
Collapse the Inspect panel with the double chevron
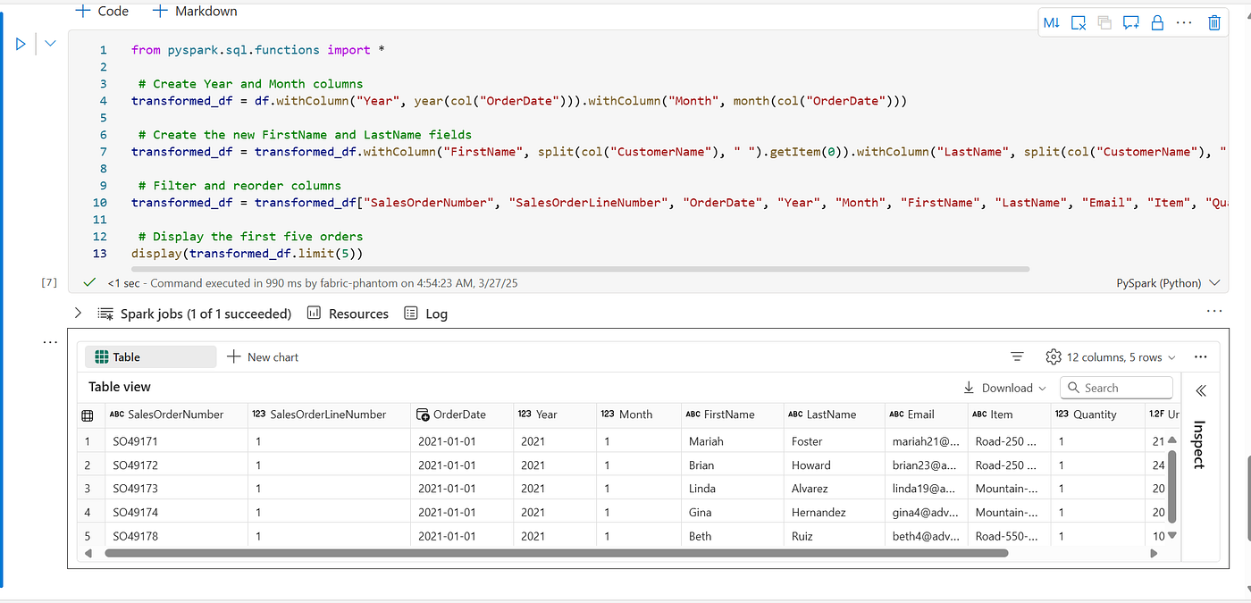pyautogui.click(x=1201, y=390)
